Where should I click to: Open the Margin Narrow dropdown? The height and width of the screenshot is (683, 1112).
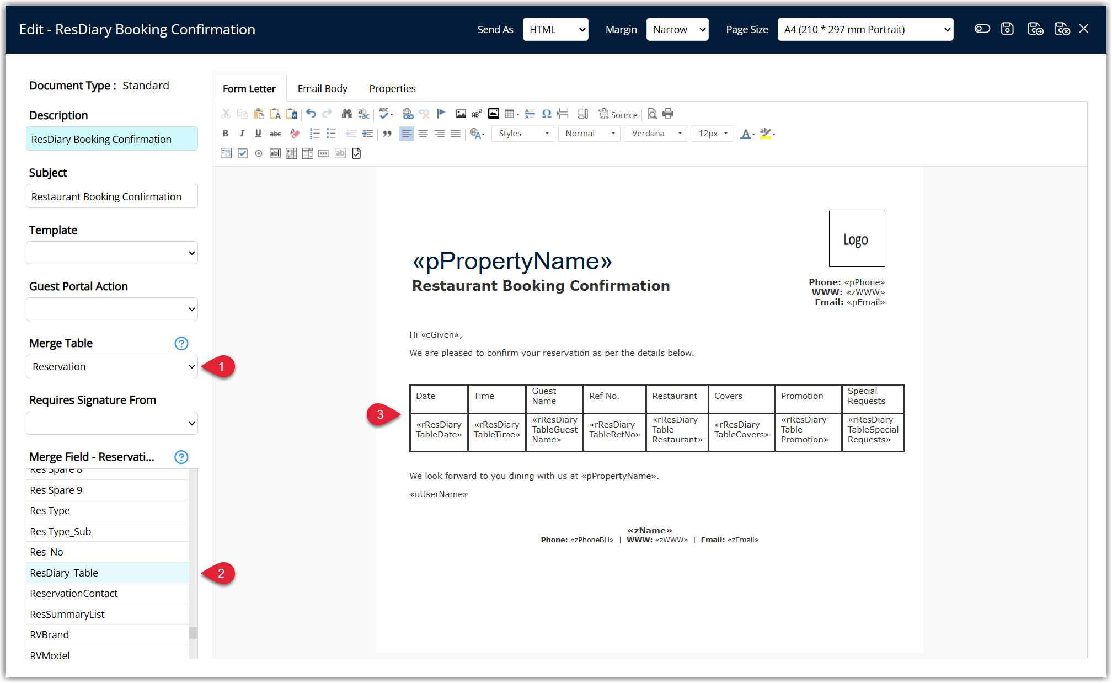pyautogui.click(x=677, y=29)
